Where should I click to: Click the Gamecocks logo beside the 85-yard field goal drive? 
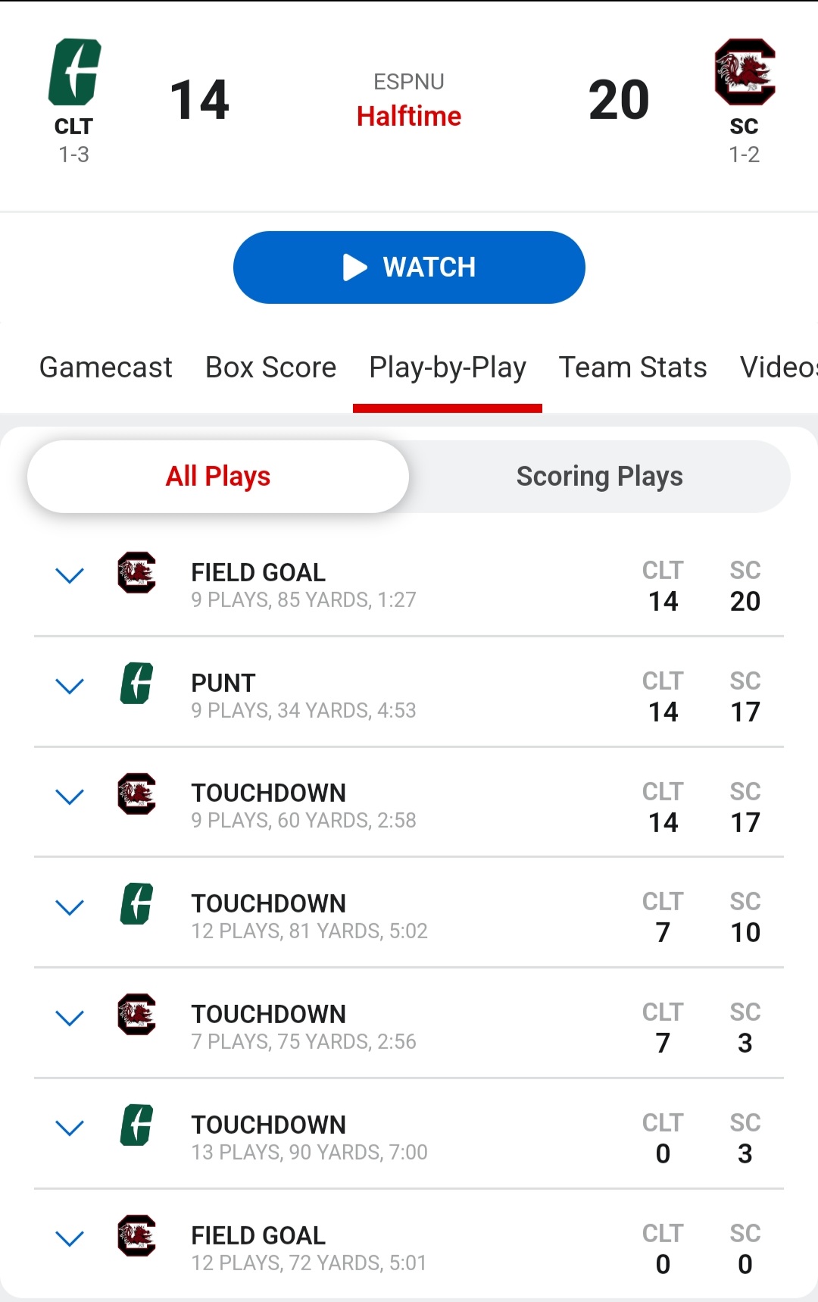pos(137,573)
